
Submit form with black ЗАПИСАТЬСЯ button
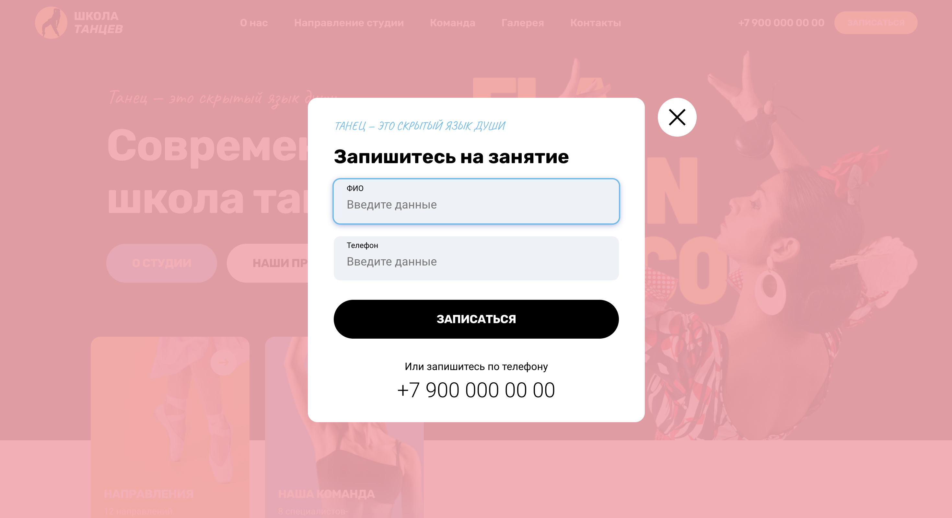click(x=476, y=319)
